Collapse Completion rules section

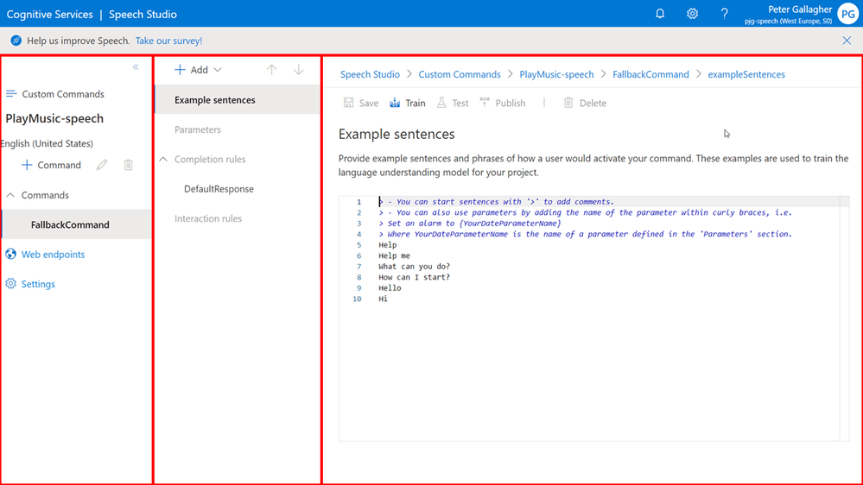[x=163, y=160]
